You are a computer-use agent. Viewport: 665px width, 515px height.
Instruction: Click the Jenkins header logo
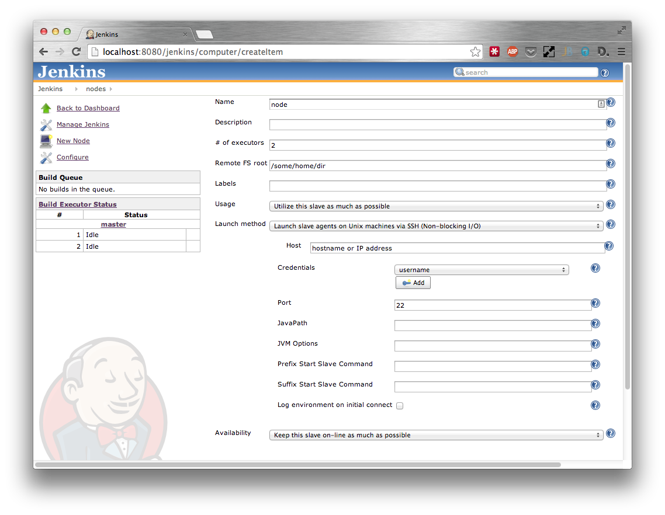click(72, 72)
